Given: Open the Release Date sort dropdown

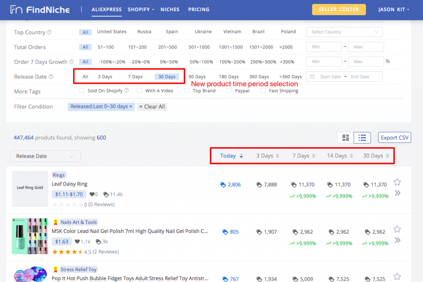Looking at the screenshot, I should click(x=45, y=156).
